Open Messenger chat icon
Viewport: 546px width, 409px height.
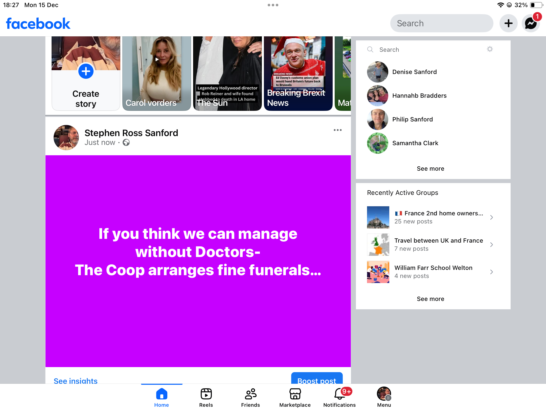(531, 23)
